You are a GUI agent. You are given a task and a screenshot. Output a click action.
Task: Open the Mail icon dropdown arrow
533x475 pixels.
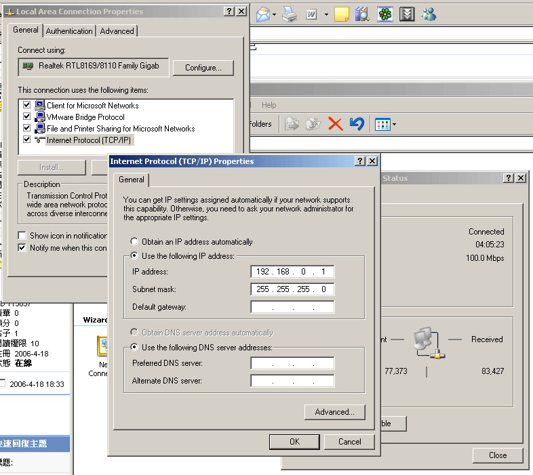(275, 14)
